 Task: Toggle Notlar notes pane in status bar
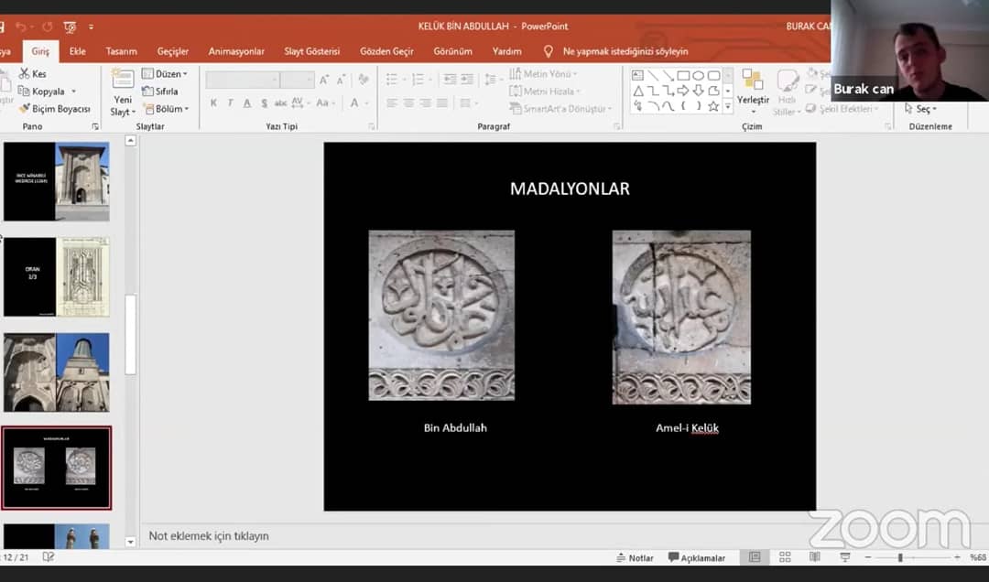pos(635,557)
